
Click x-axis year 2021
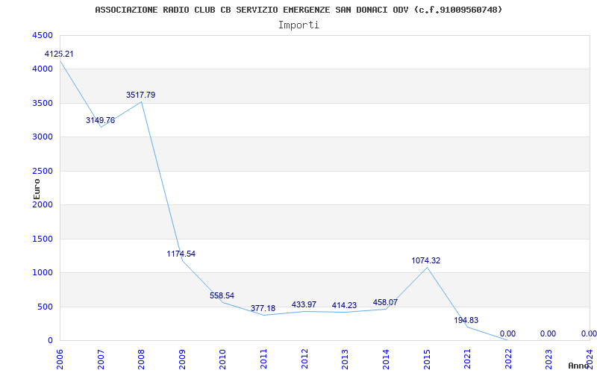[x=467, y=359]
